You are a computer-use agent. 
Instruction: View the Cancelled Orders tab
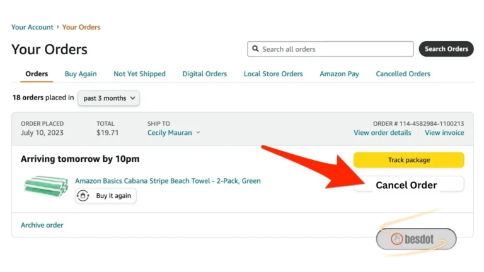tap(403, 74)
